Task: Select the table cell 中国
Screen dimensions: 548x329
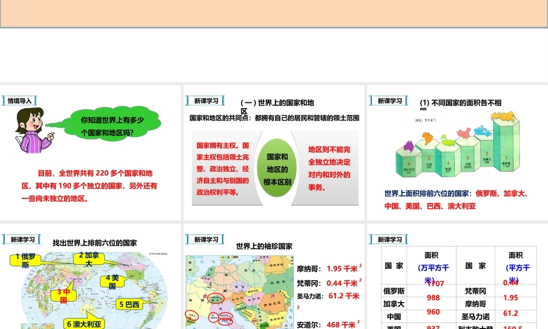Action: [394, 317]
